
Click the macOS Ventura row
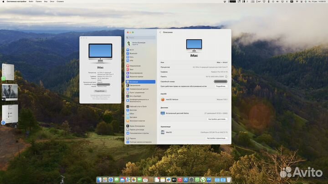[194, 99]
